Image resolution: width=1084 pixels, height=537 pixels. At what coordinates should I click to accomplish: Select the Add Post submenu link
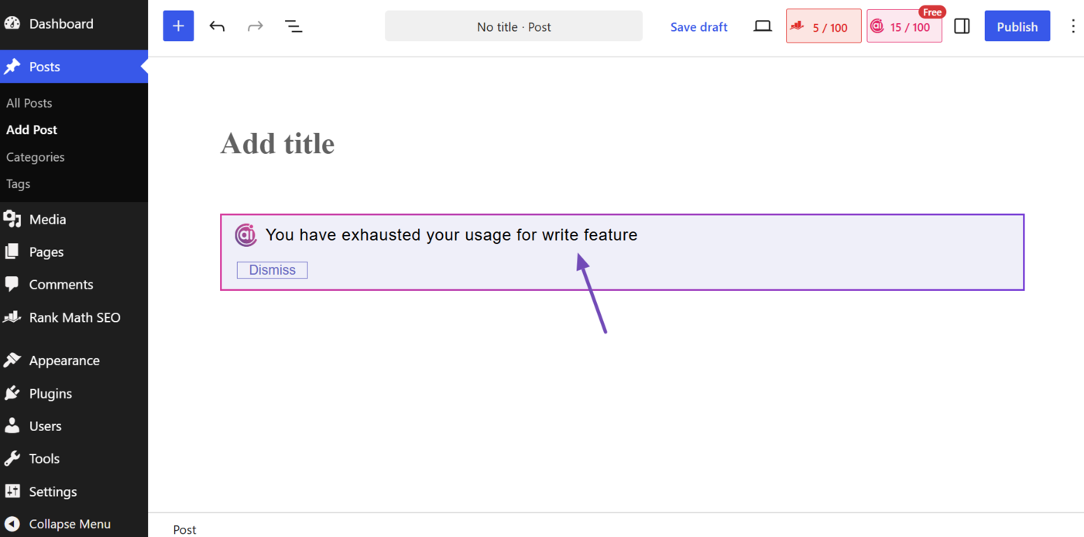[32, 130]
